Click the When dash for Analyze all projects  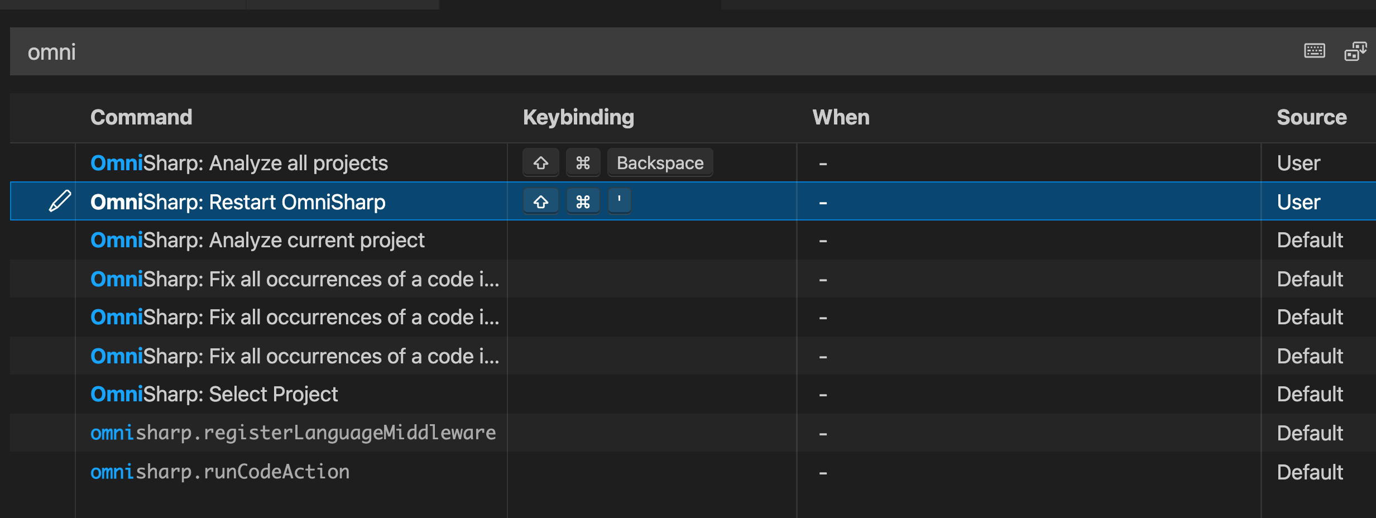(x=823, y=164)
